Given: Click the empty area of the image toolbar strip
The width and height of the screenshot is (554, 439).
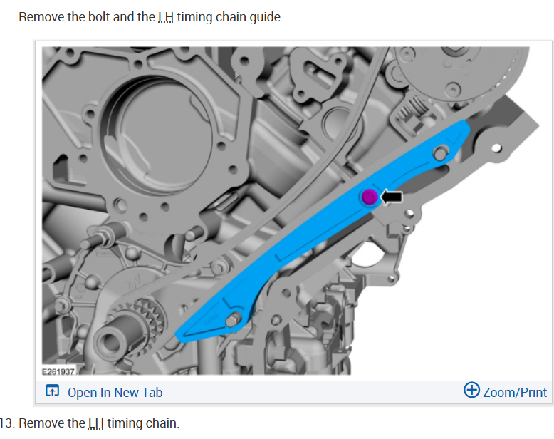Looking at the screenshot, I should pos(311,393).
